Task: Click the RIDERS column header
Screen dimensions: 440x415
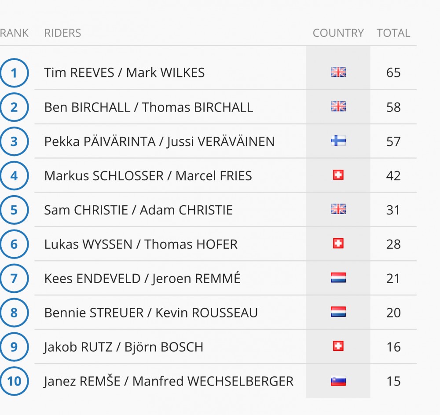Action: point(62,33)
